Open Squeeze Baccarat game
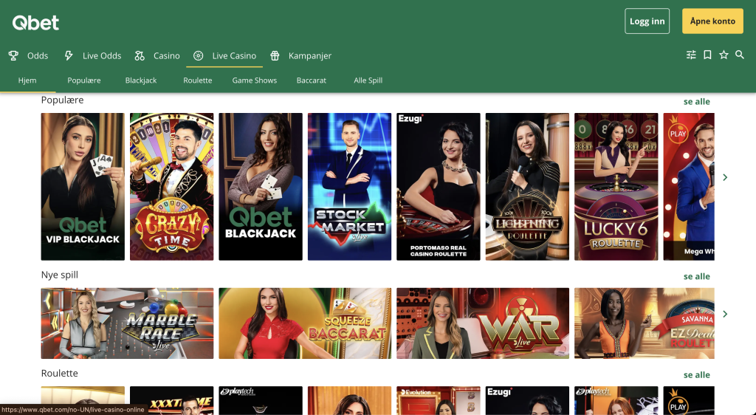 coord(305,323)
